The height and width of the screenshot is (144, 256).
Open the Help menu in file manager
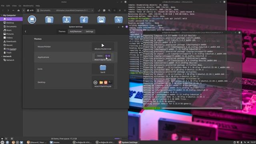pyautogui.click(x=38, y=6)
